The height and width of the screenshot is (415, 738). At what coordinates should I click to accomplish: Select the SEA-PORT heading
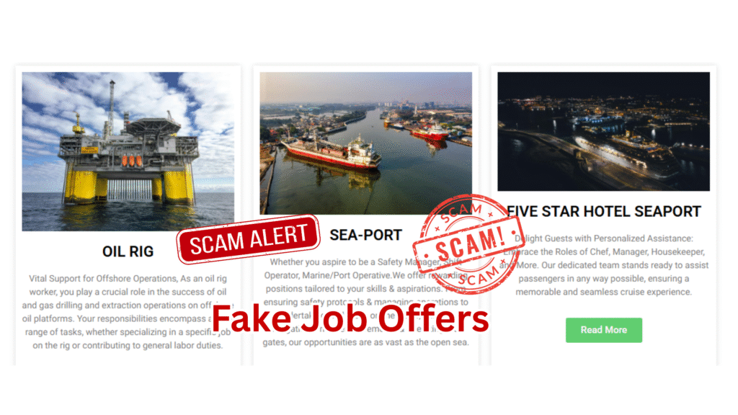point(365,235)
